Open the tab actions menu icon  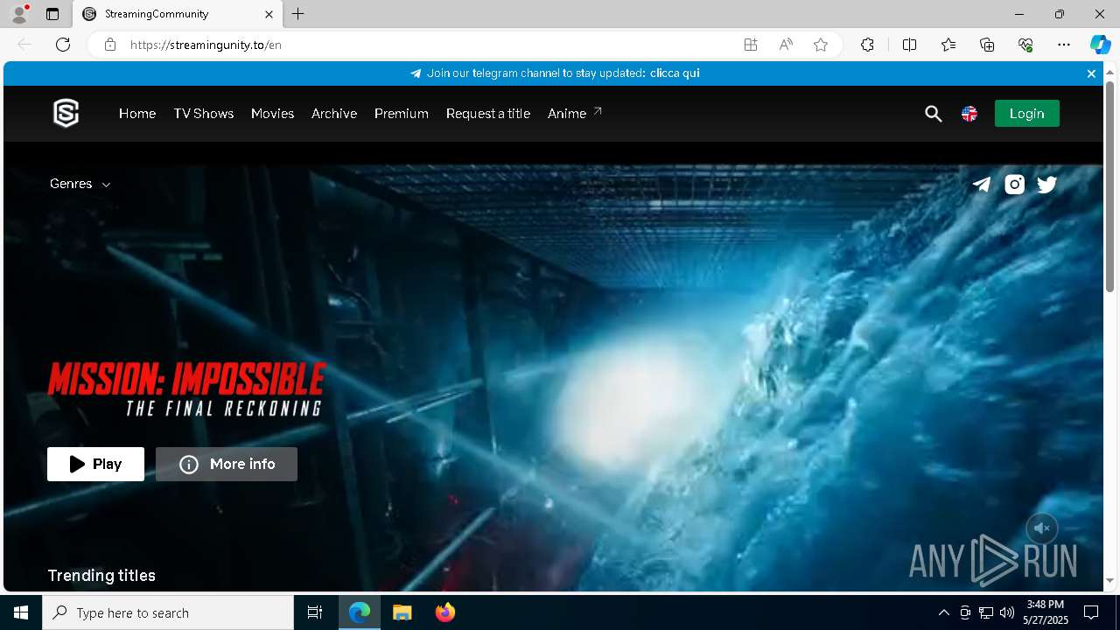click(52, 14)
